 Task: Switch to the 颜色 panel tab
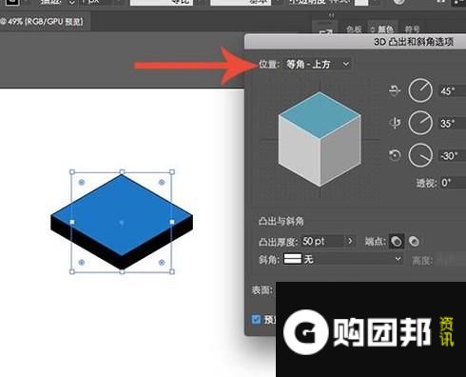382,30
